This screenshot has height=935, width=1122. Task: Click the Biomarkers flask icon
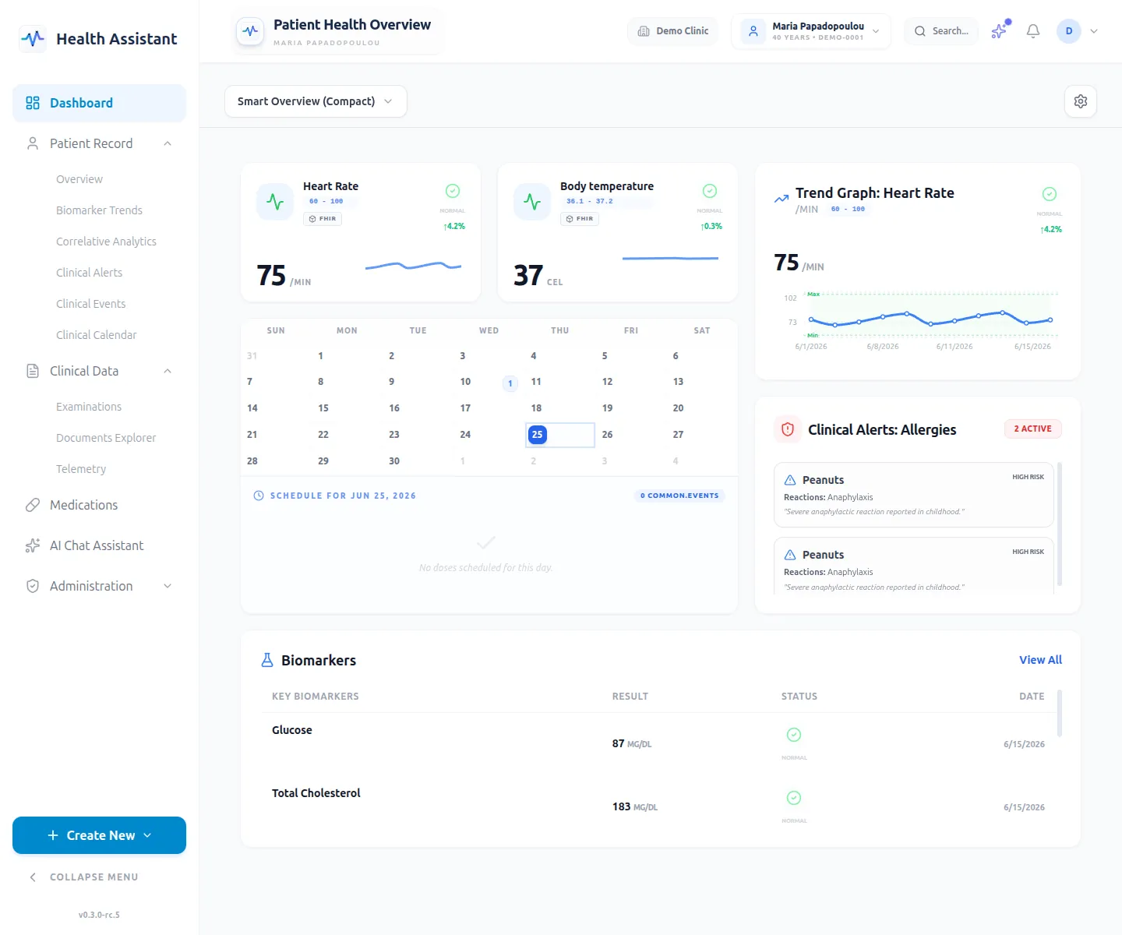pyautogui.click(x=267, y=660)
